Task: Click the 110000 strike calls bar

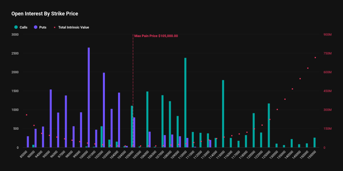Action: point(185,103)
